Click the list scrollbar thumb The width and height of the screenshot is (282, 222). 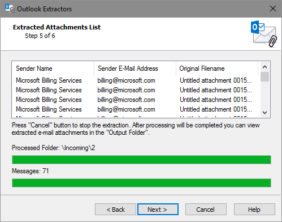[x=264, y=76]
